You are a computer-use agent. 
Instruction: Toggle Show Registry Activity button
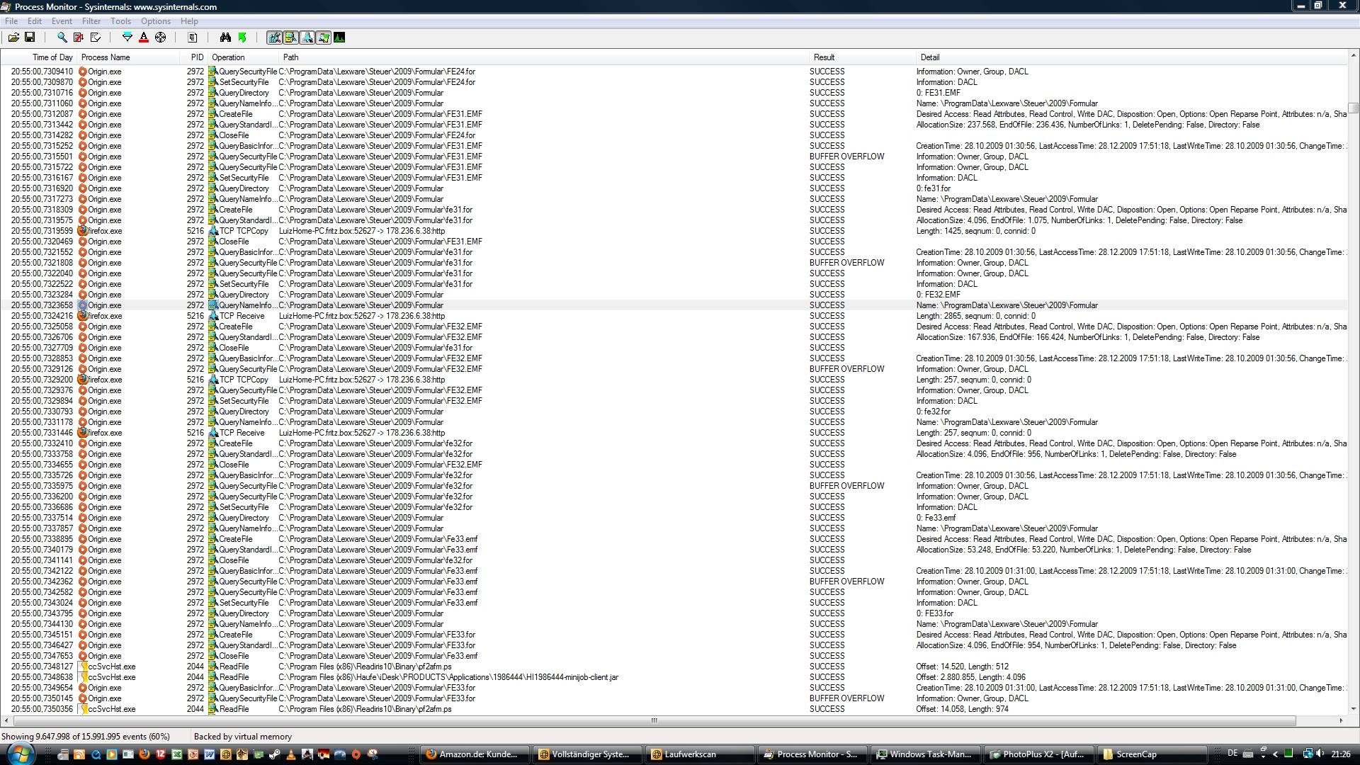274,38
